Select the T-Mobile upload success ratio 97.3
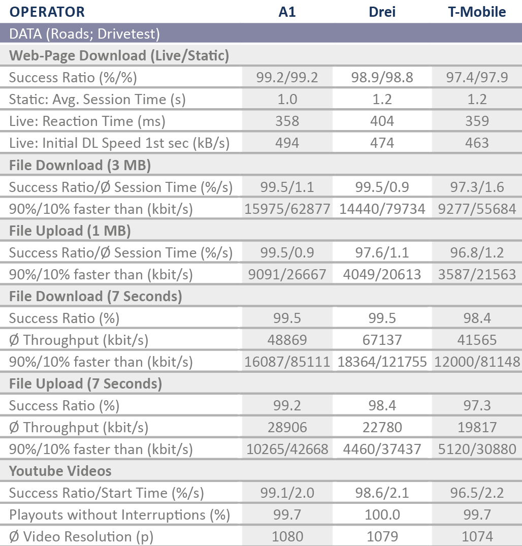Screen dimensions: 522x546 tap(477, 406)
